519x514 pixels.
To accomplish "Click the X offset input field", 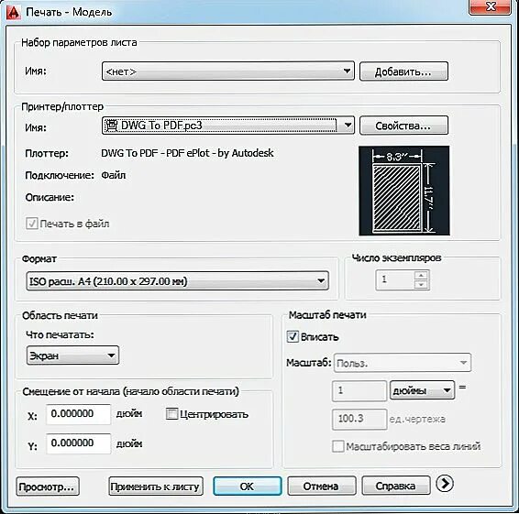I will [x=79, y=414].
